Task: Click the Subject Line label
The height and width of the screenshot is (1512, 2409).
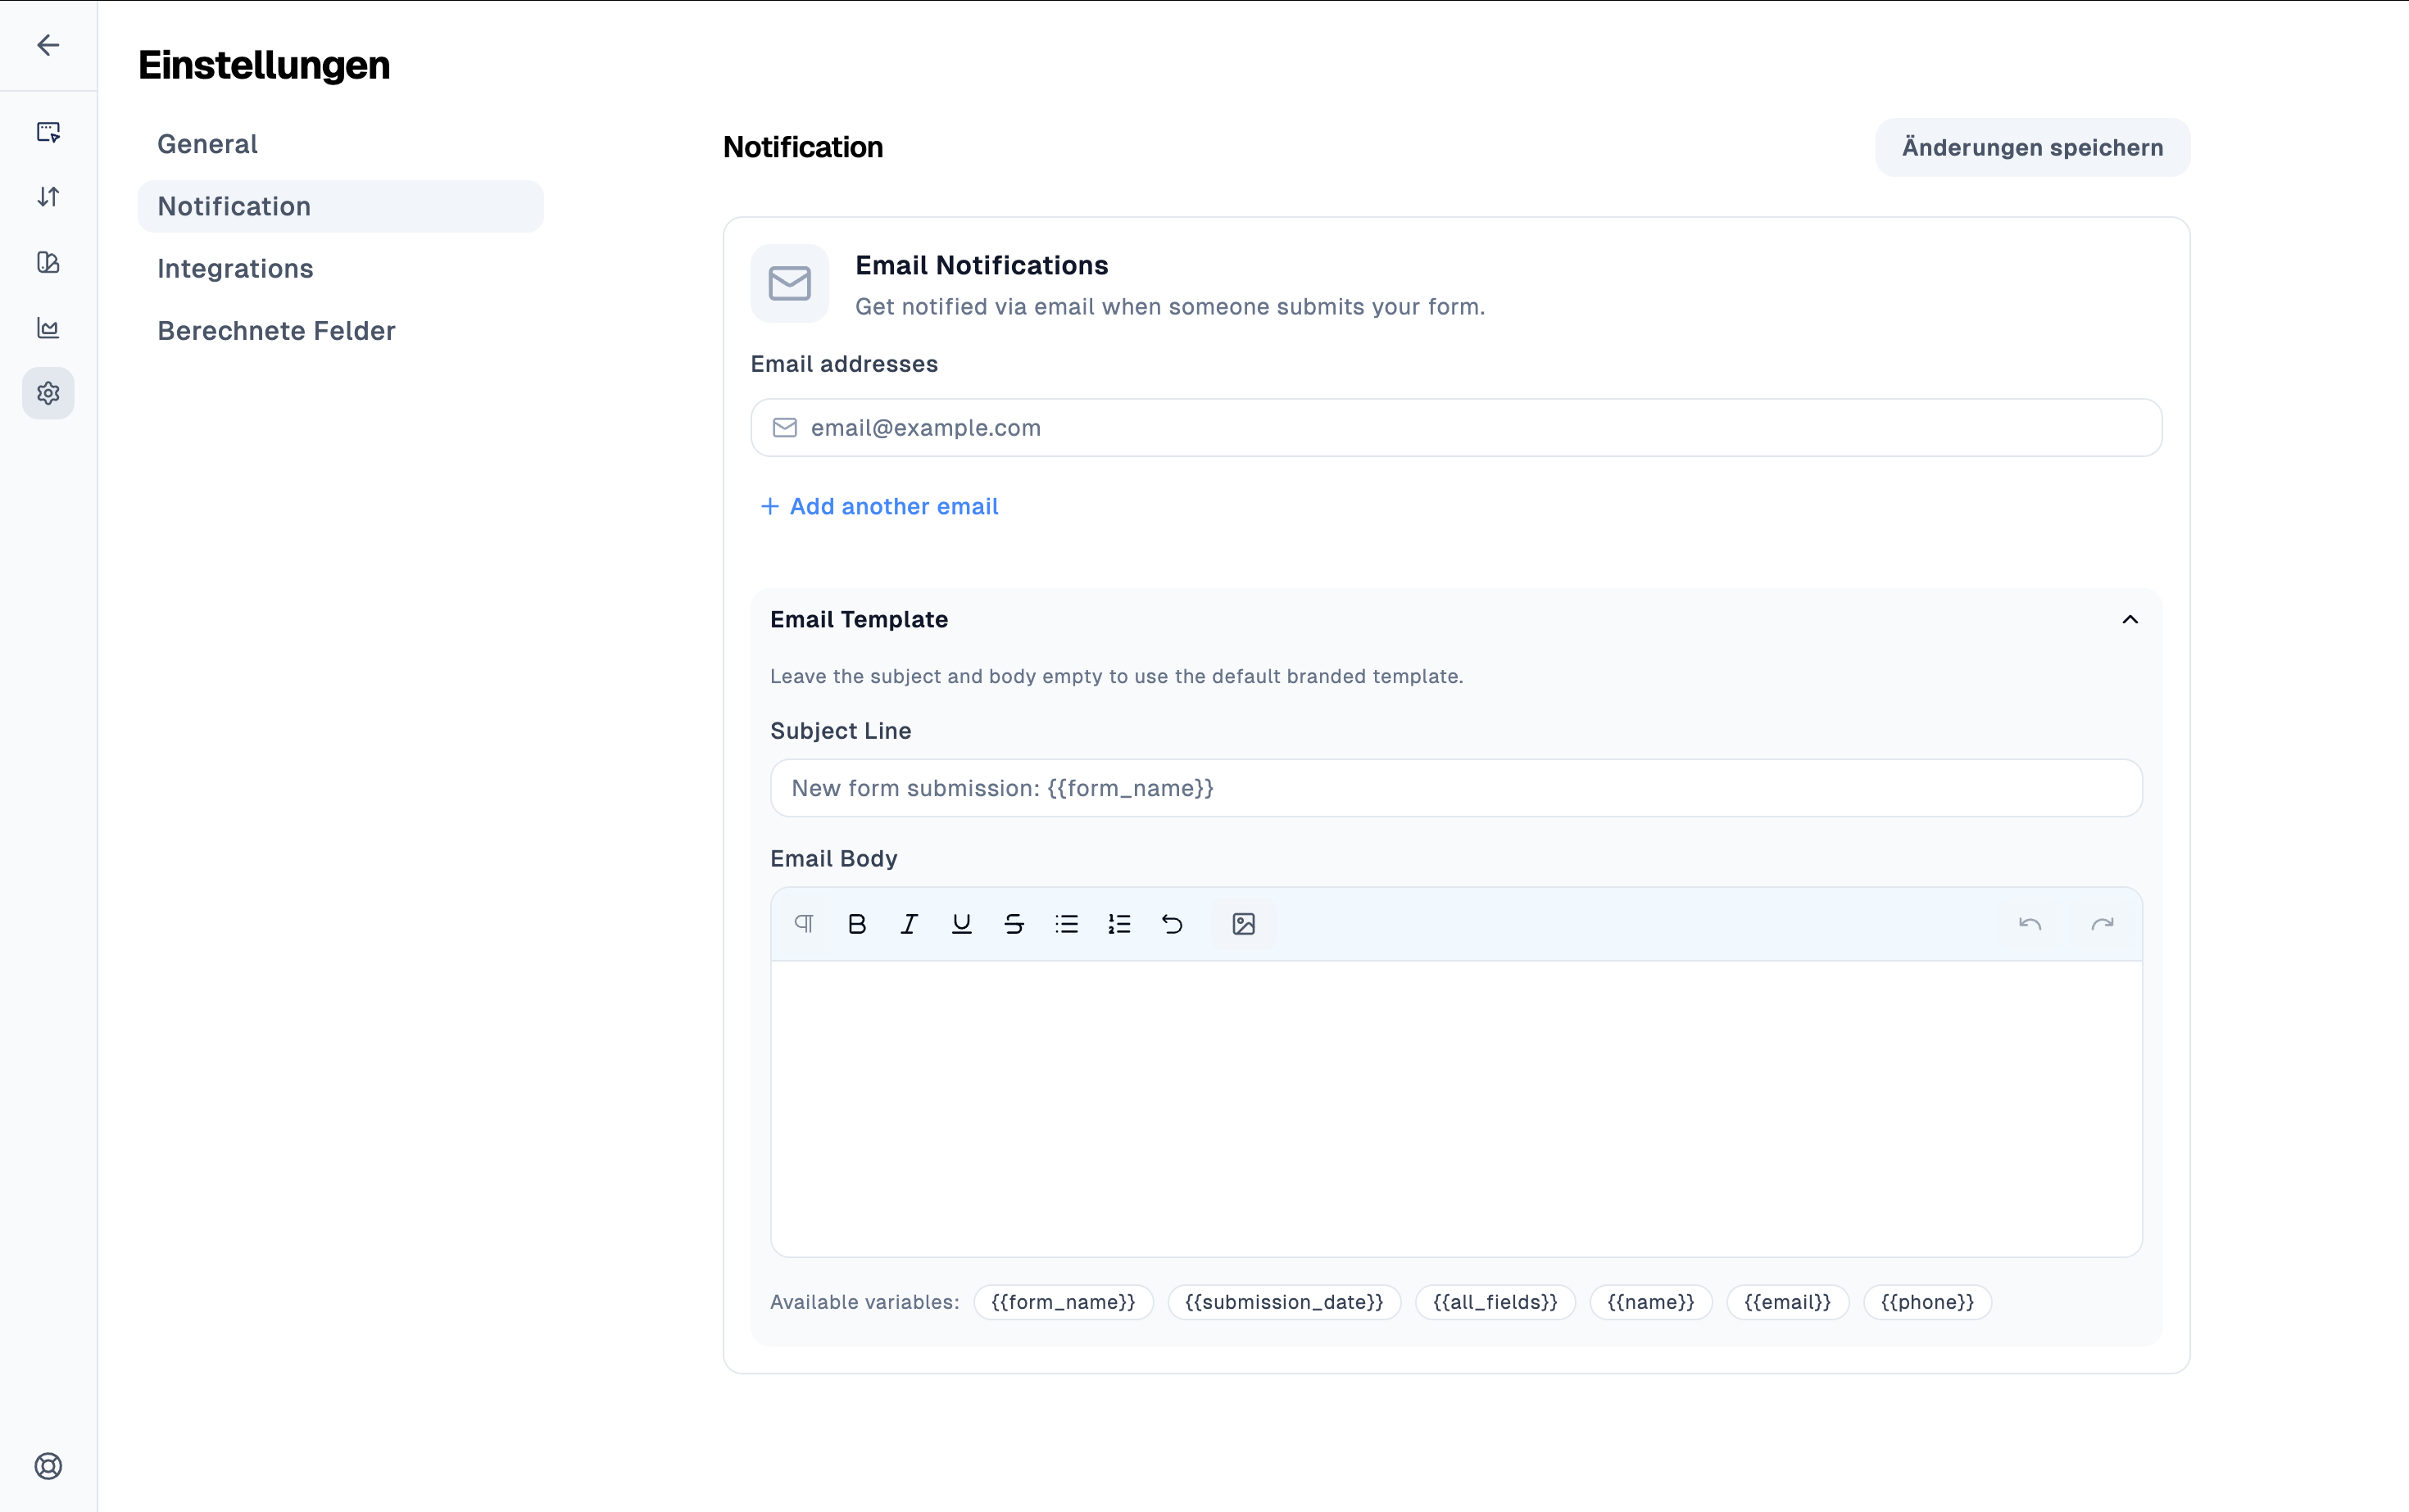Action: (x=841, y=731)
